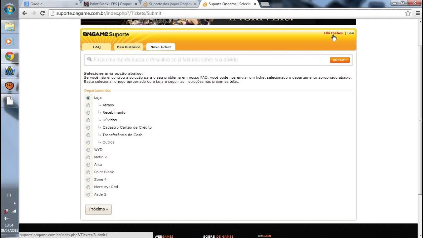This screenshot has width=423, height=238.
Task: Select the Aika radio button
Action: (x=88, y=165)
